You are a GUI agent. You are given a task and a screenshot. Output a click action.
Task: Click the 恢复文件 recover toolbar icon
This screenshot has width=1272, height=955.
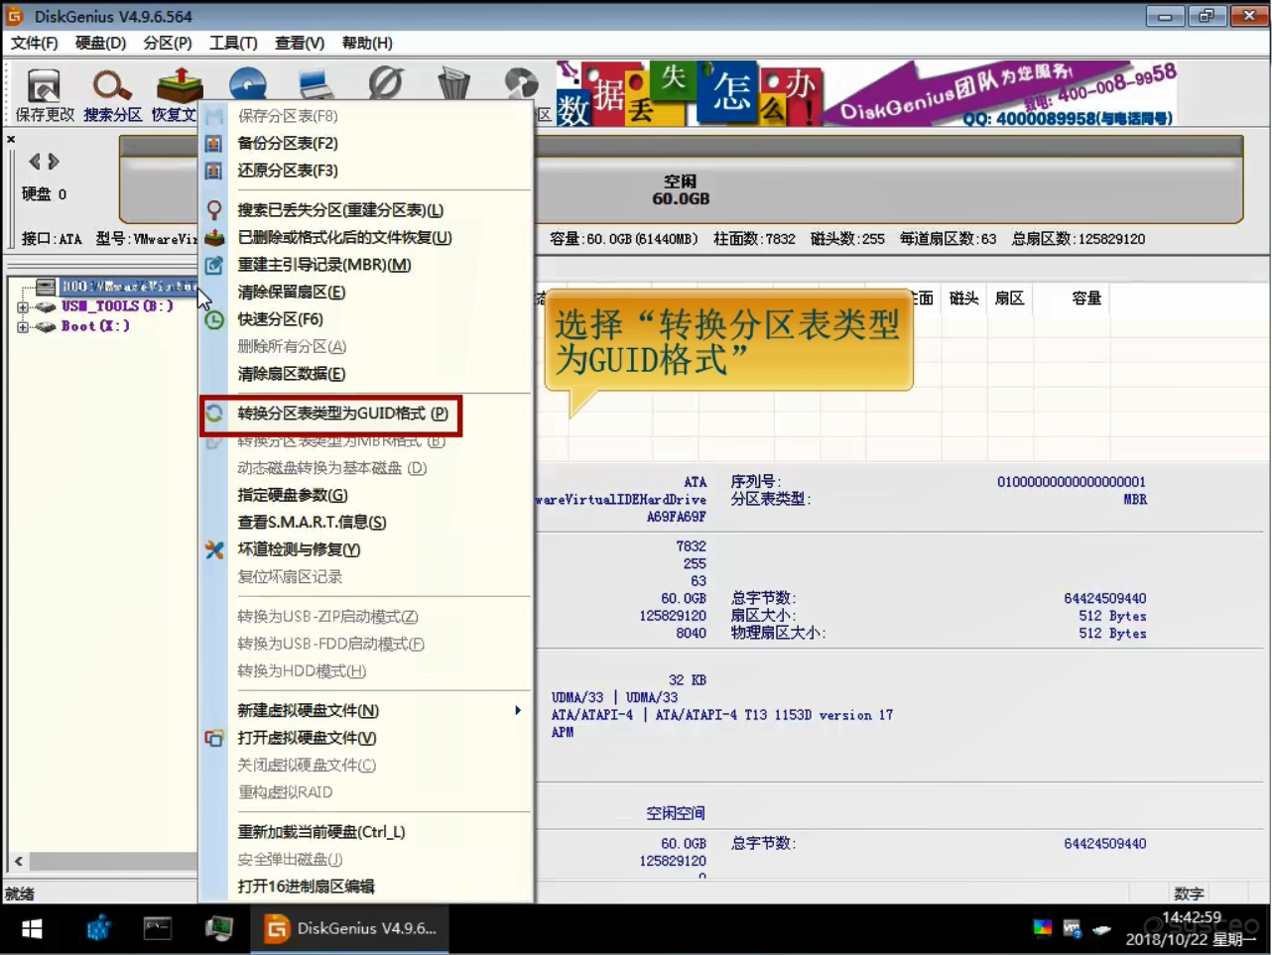179,86
